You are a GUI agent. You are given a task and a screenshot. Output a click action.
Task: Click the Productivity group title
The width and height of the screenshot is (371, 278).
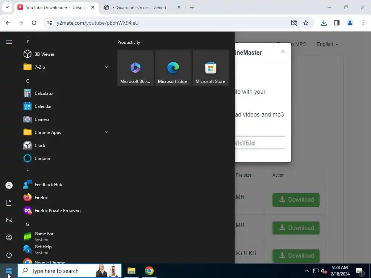click(129, 42)
